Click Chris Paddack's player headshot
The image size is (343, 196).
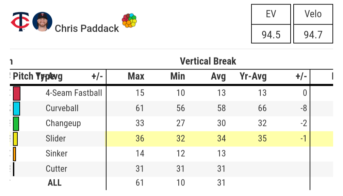coord(42,22)
